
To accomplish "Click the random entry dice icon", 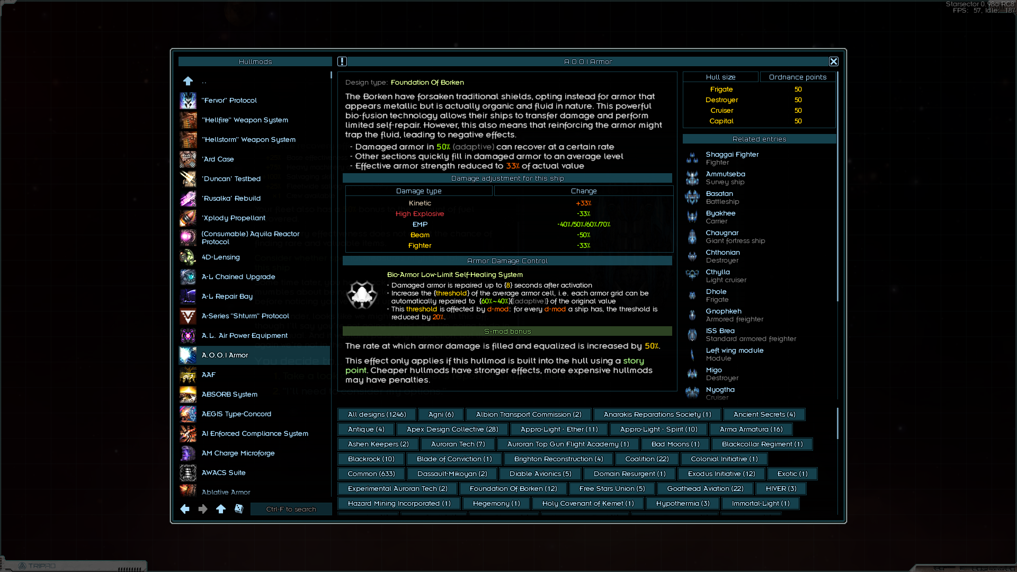I will pos(239,509).
